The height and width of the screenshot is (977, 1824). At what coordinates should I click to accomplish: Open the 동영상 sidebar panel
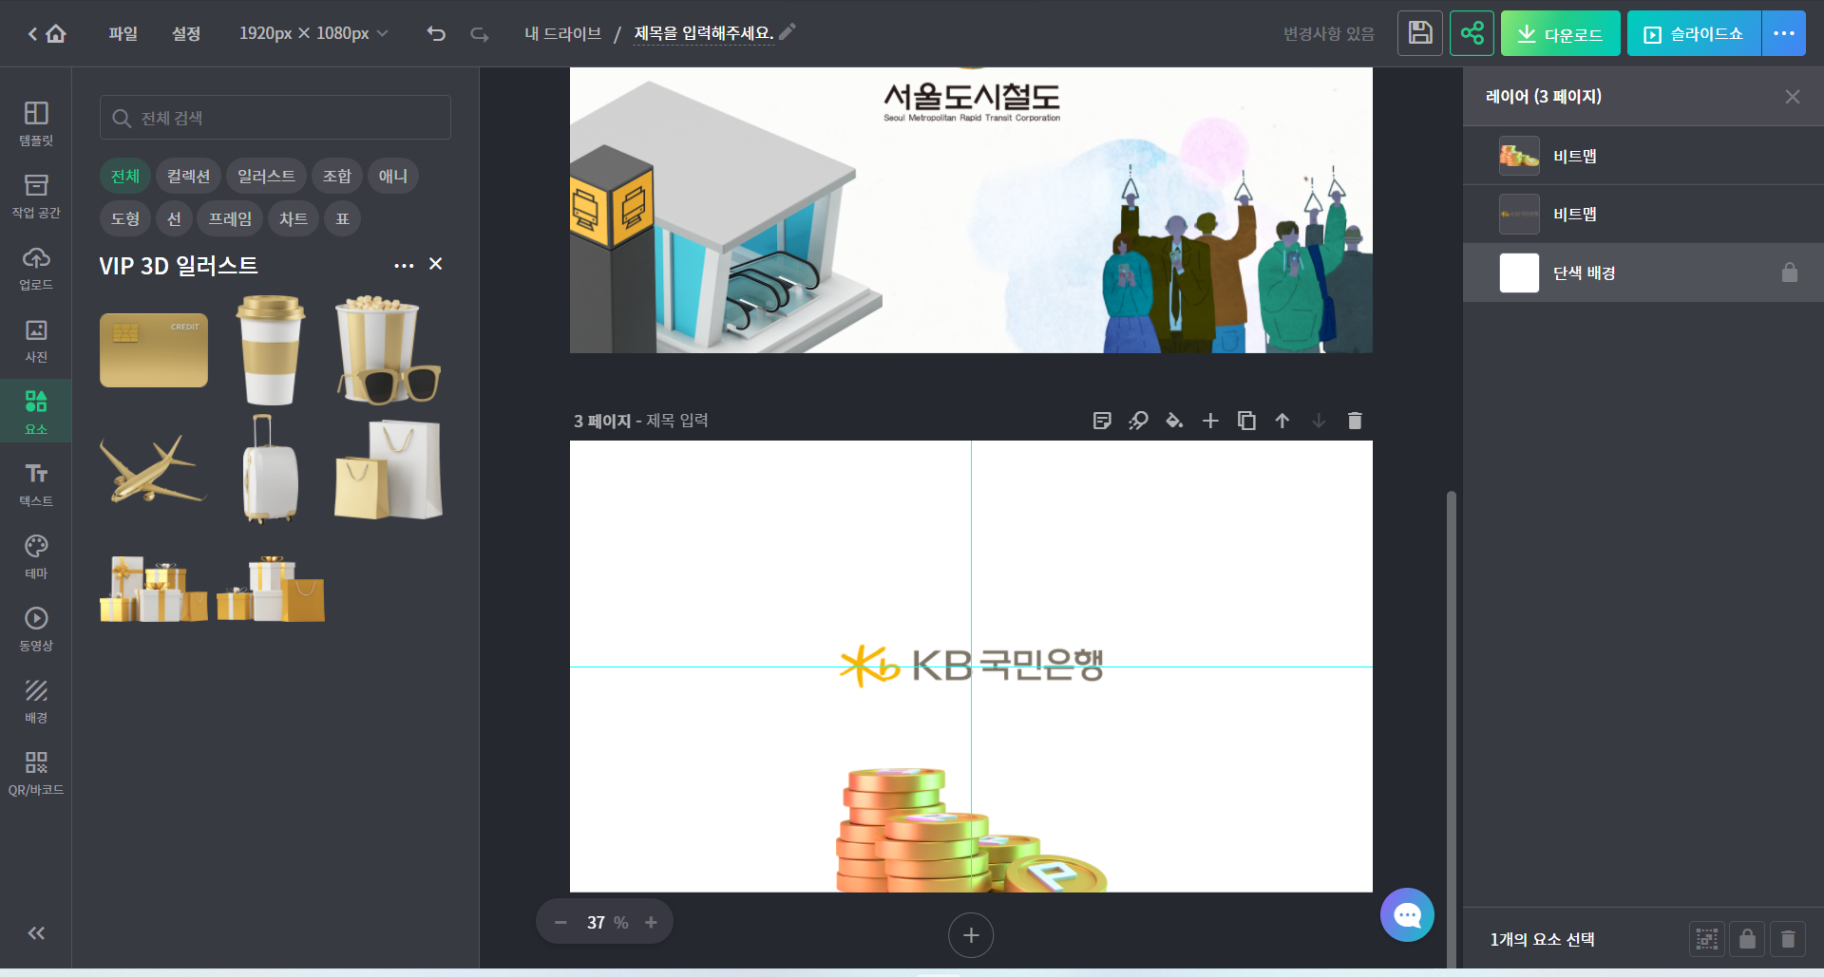[36, 629]
